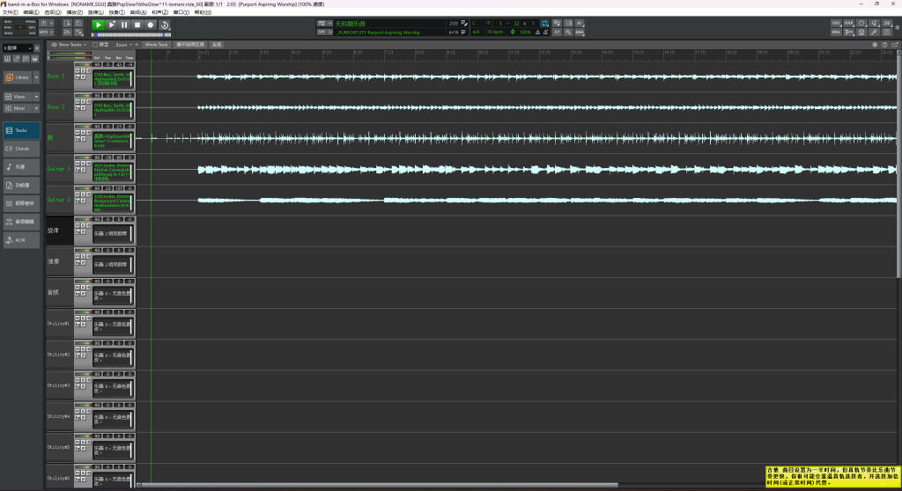Click the green Play button
Screen dimensions: 902x491
pos(98,25)
